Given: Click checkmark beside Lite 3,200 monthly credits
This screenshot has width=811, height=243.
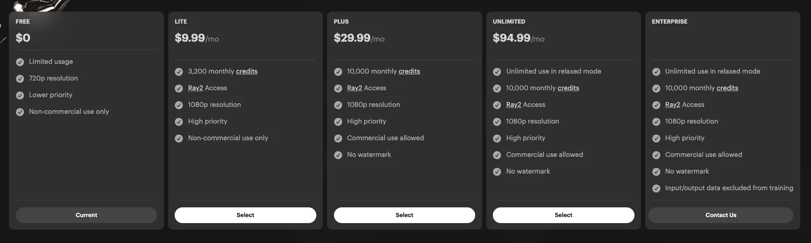Looking at the screenshot, I should point(179,72).
